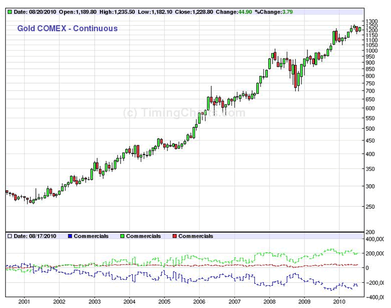Click the blue Commercials legend swatch
Screen dimensions: 391x308
[70, 236]
